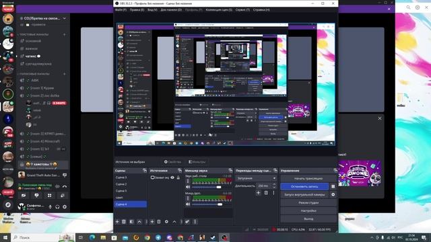Open Chrome from the taskbar
431x242 pixels.
click(x=147, y=237)
